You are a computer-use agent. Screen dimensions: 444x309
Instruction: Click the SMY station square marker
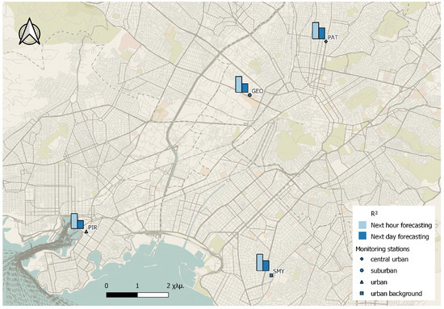pyautogui.click(x=271, y=275)
